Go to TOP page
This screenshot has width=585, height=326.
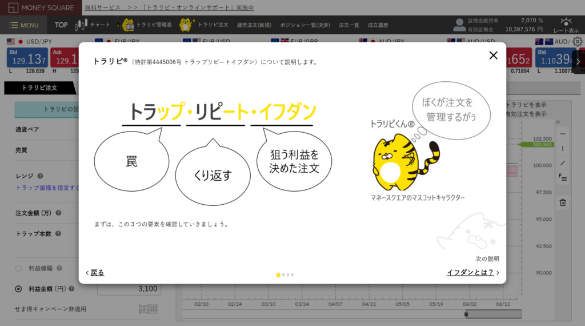point(61,25)
